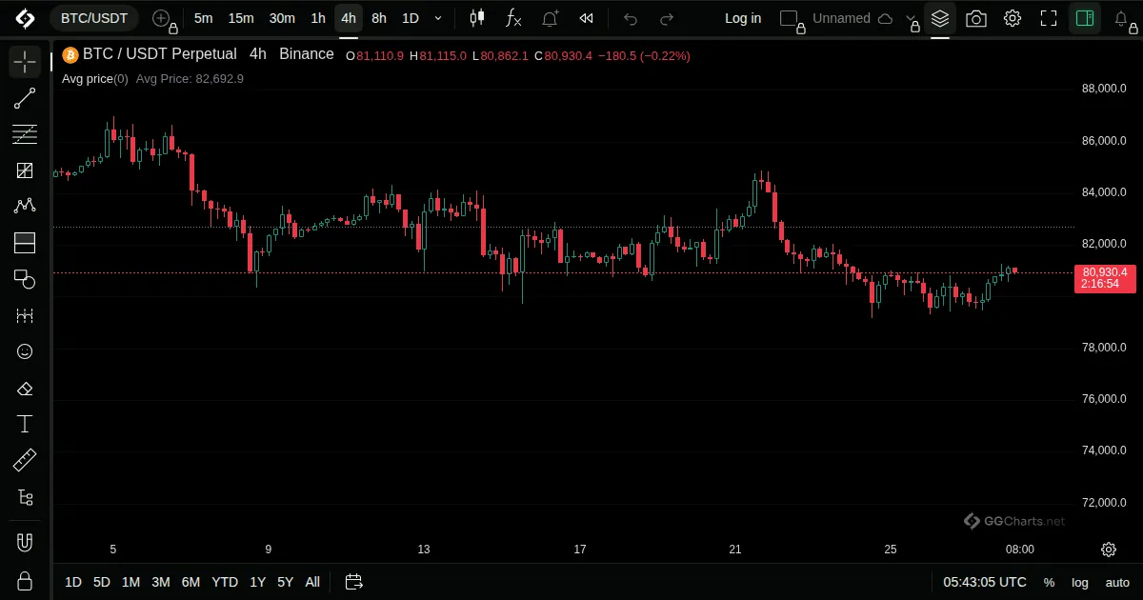Open the candlestick chart type menu
Viewport: 1143px width, 600px height.
click(x=477, y=18)
